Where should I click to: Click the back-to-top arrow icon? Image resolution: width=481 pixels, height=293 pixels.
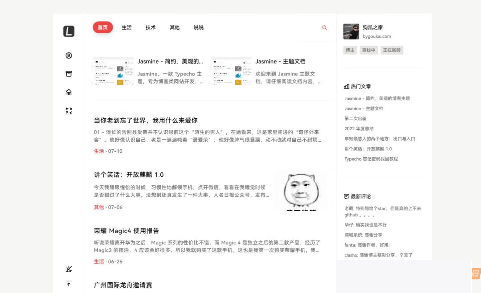[x=68, y=284]
